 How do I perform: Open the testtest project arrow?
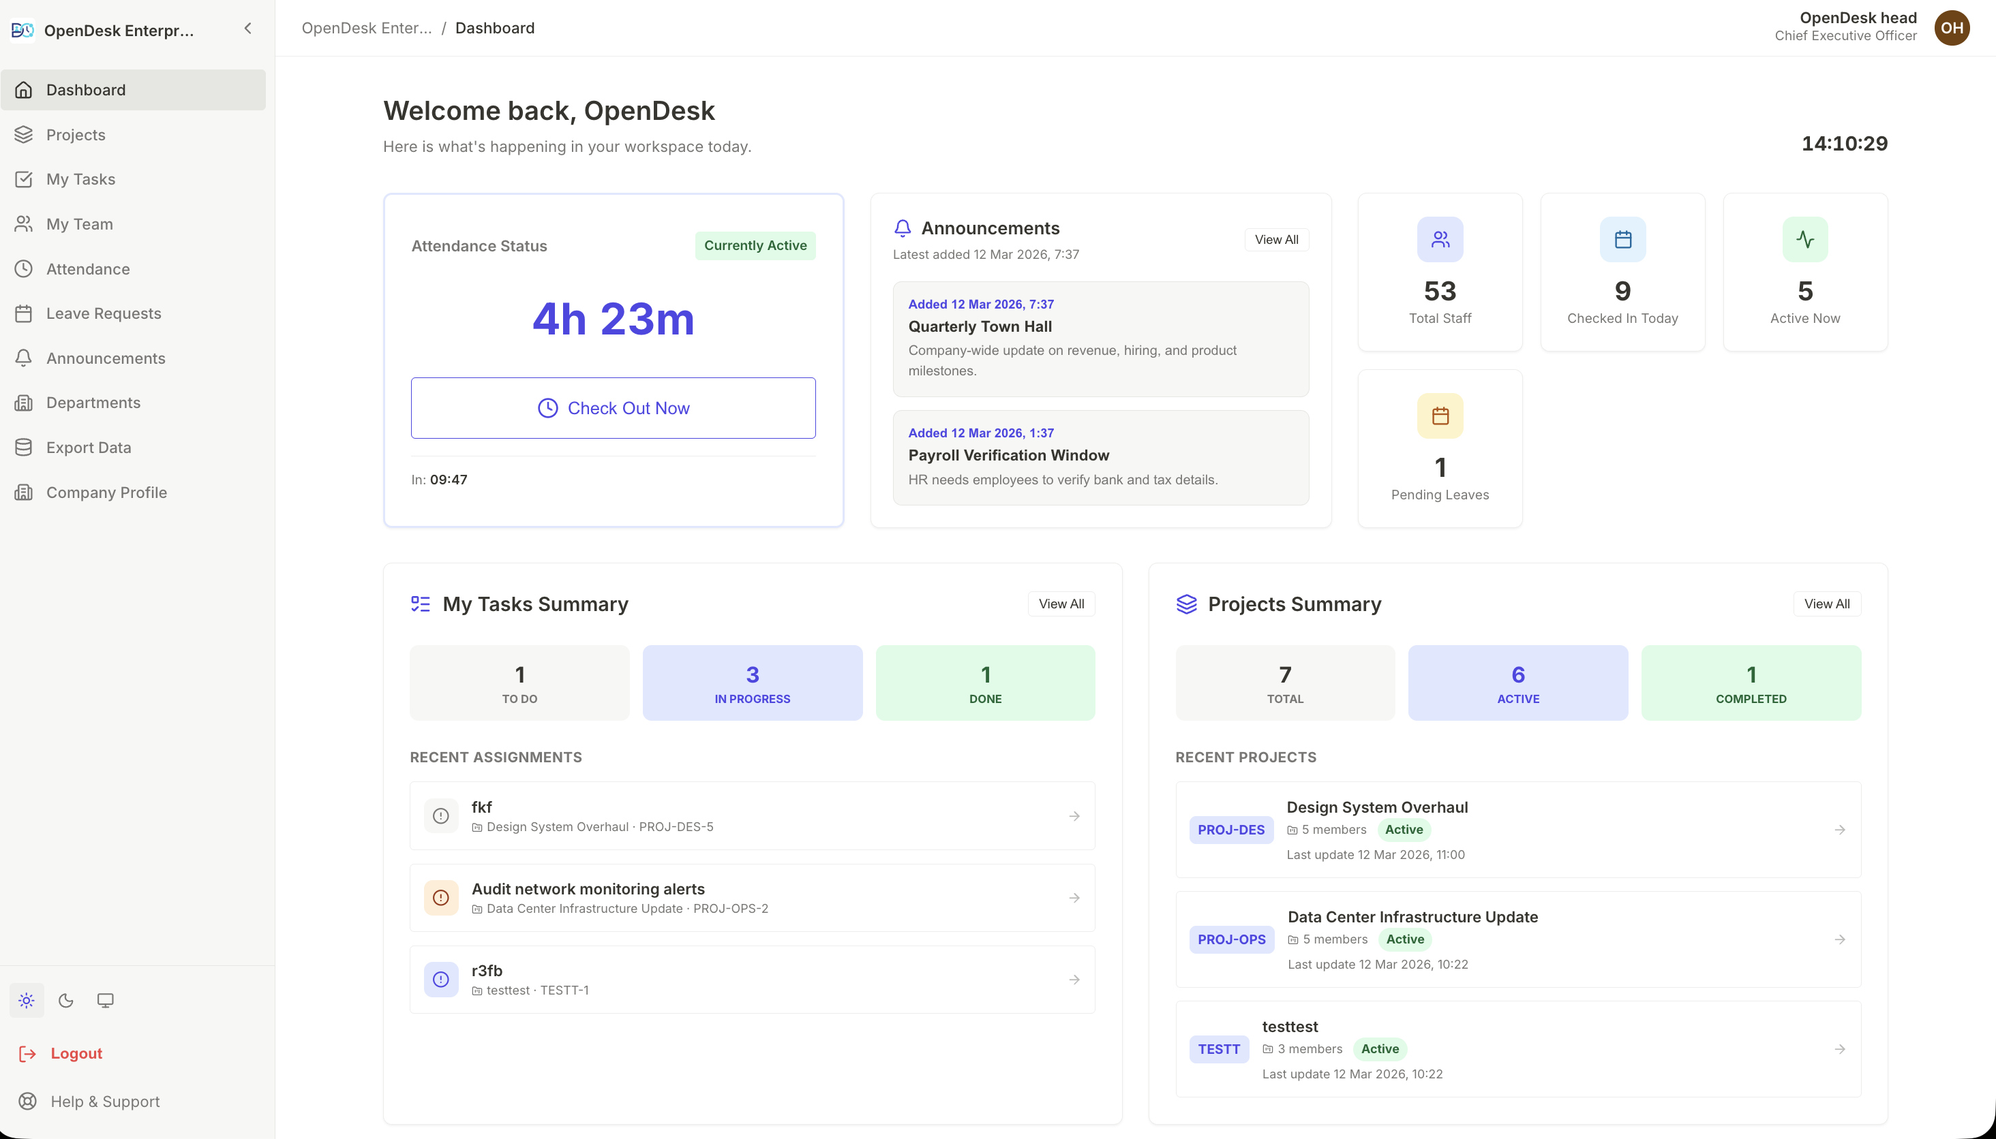coord(1841,1049)
